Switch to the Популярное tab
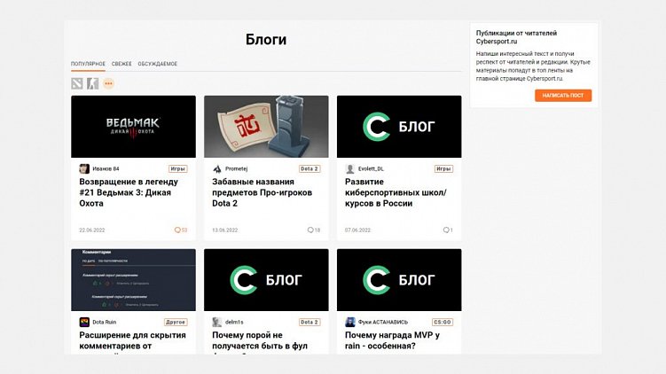 point(88,64)
